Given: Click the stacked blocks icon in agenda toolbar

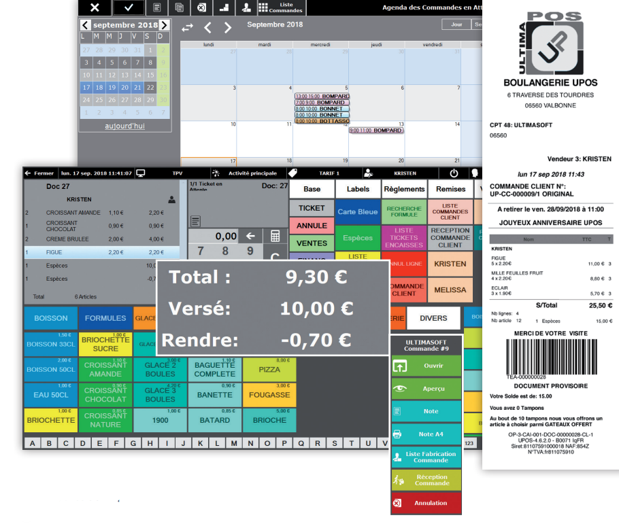Looking at the screenshot, I should pos(224,7).
